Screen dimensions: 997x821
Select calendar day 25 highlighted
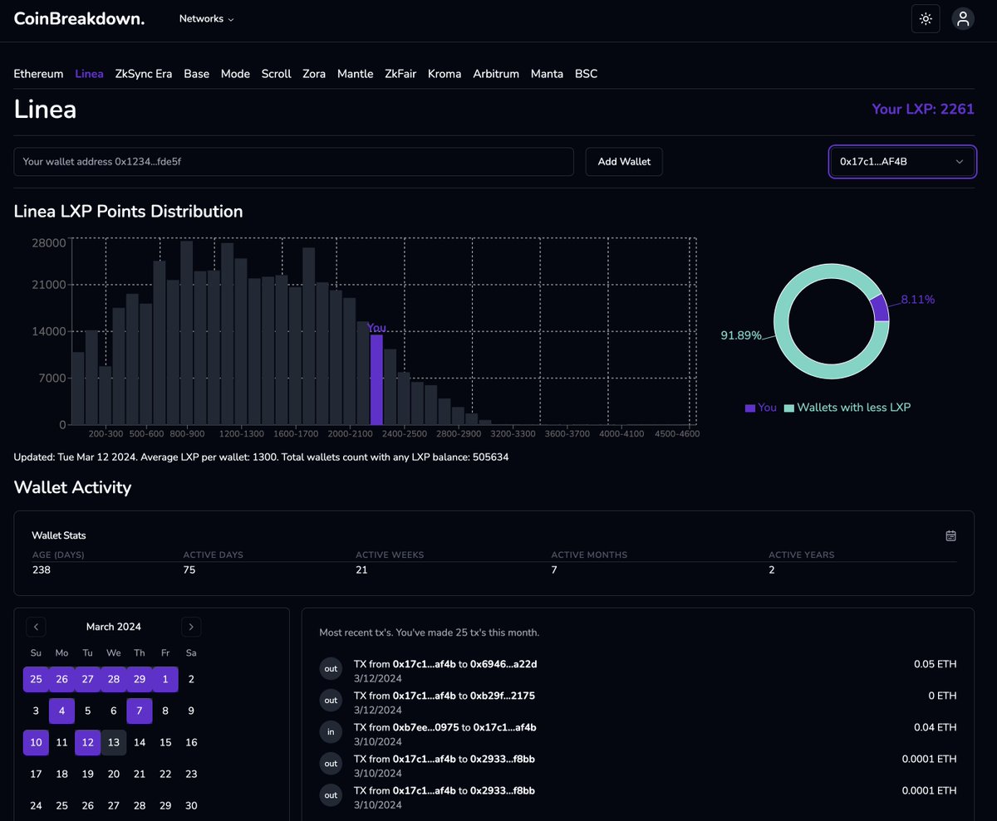(36, 679)
